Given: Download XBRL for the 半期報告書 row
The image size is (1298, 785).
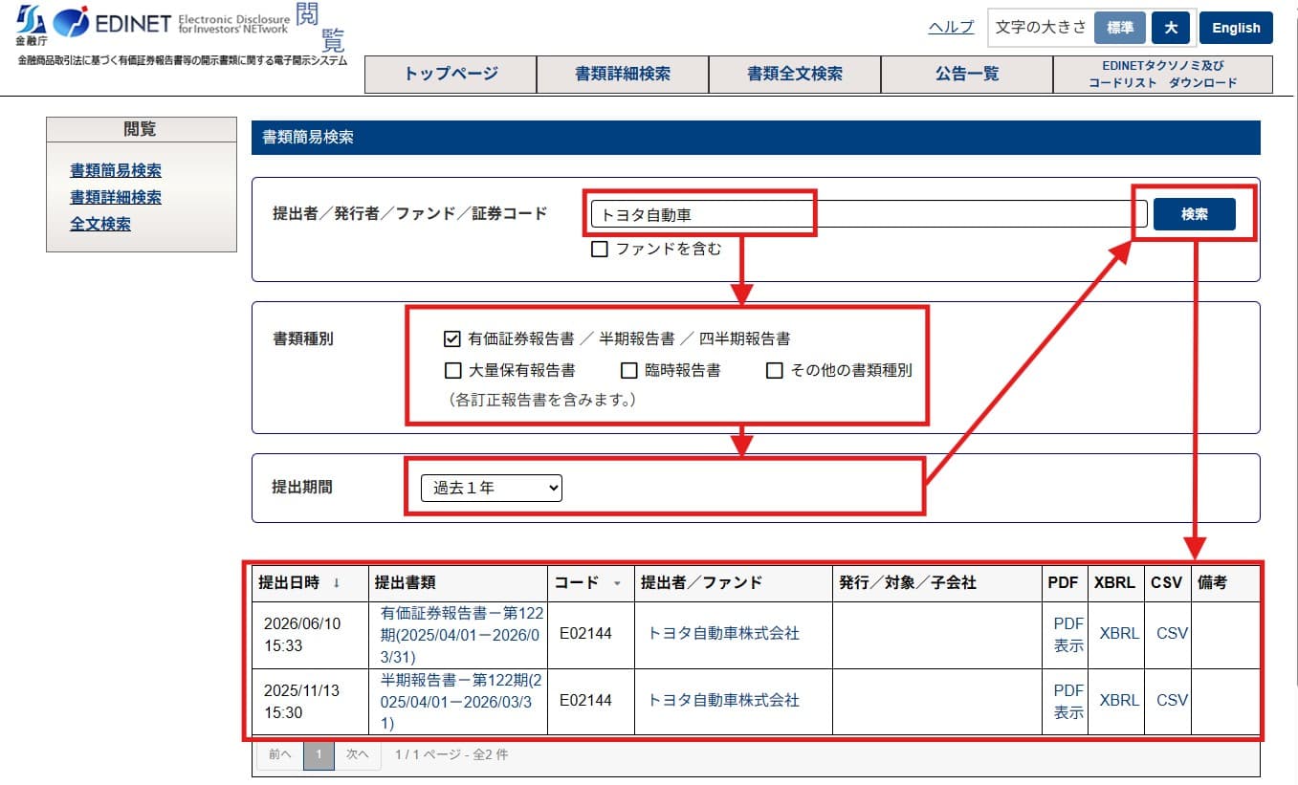Looking at the screenshot, I should 1119,700.
